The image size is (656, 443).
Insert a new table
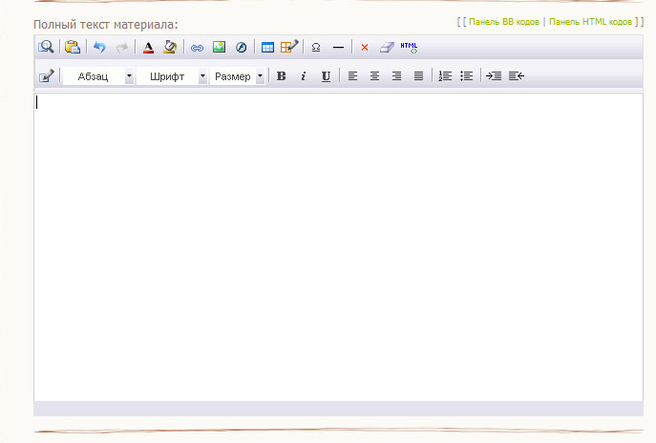pyautogui.click(x=267, y=48)
